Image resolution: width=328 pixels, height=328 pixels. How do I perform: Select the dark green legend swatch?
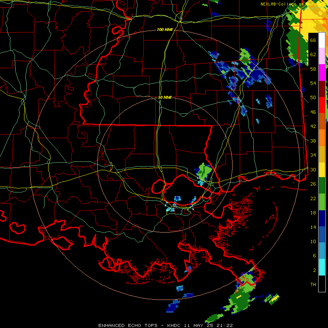(322, 186)
